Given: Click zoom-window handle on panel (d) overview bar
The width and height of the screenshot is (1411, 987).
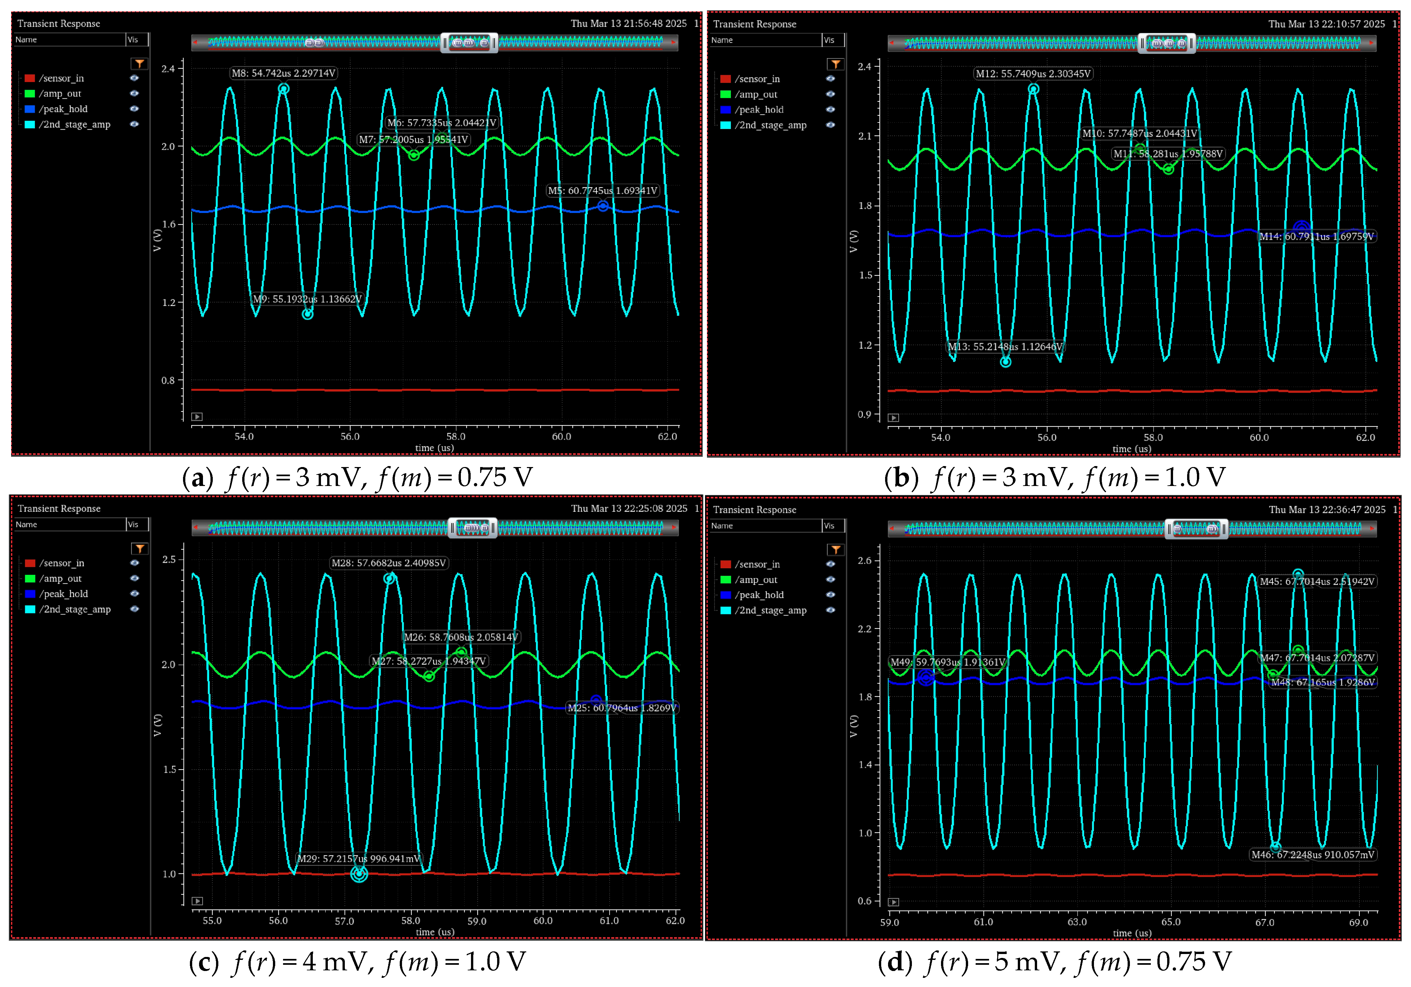Looking at the screenshot, I should 1196,529.
